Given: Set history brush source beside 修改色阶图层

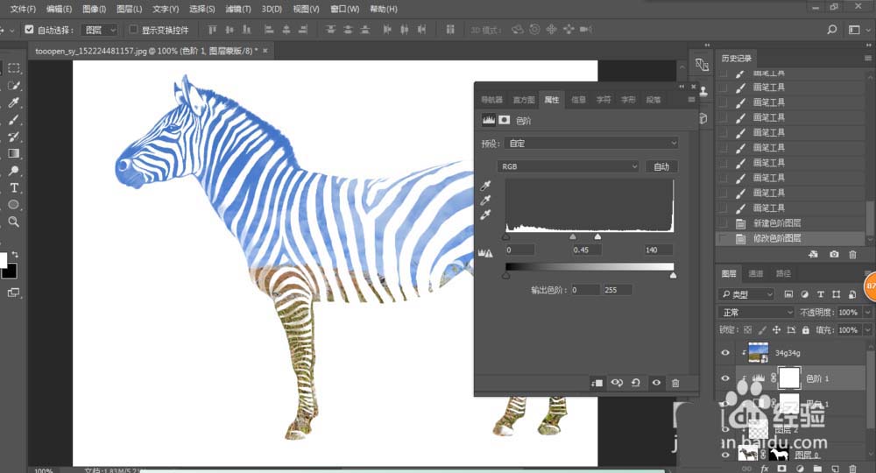Looking at the screenshot, I should tap(724, 238).
